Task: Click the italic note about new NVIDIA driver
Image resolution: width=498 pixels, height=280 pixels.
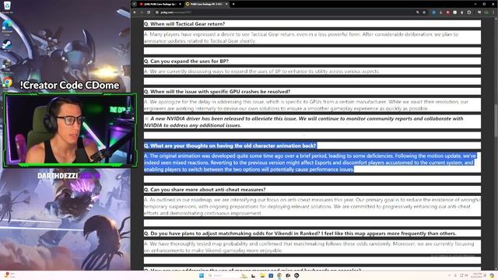Action: click(303, 122)
